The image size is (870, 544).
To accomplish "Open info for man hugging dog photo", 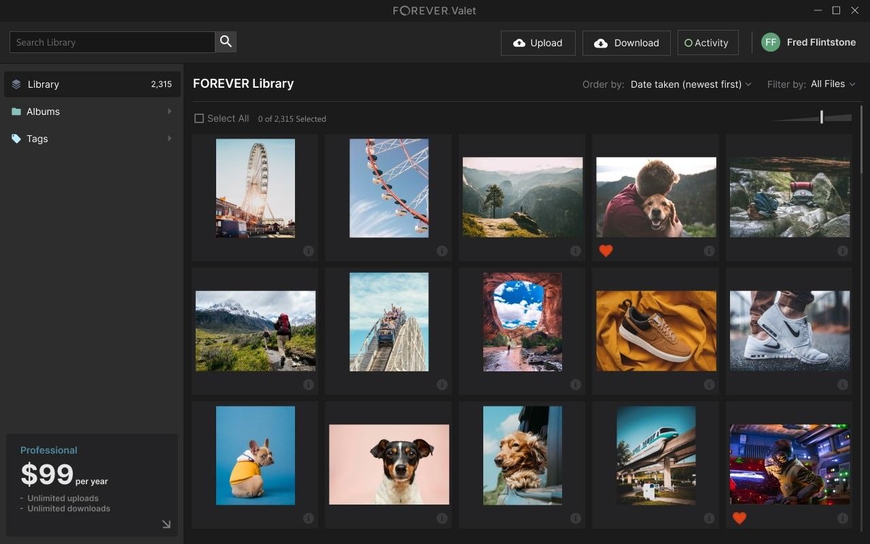I will [x=709, y=251].
